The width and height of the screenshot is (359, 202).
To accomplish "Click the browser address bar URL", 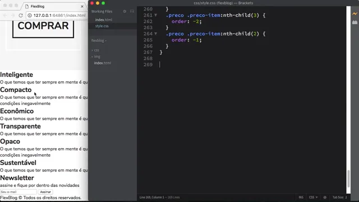I will click(x=59, y=15).
